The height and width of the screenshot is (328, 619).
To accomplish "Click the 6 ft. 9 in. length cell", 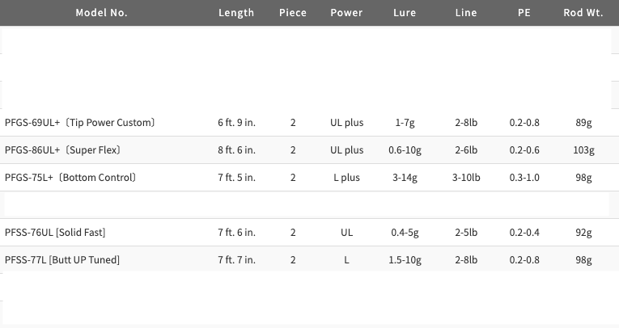I will click(x=236, y=123).
